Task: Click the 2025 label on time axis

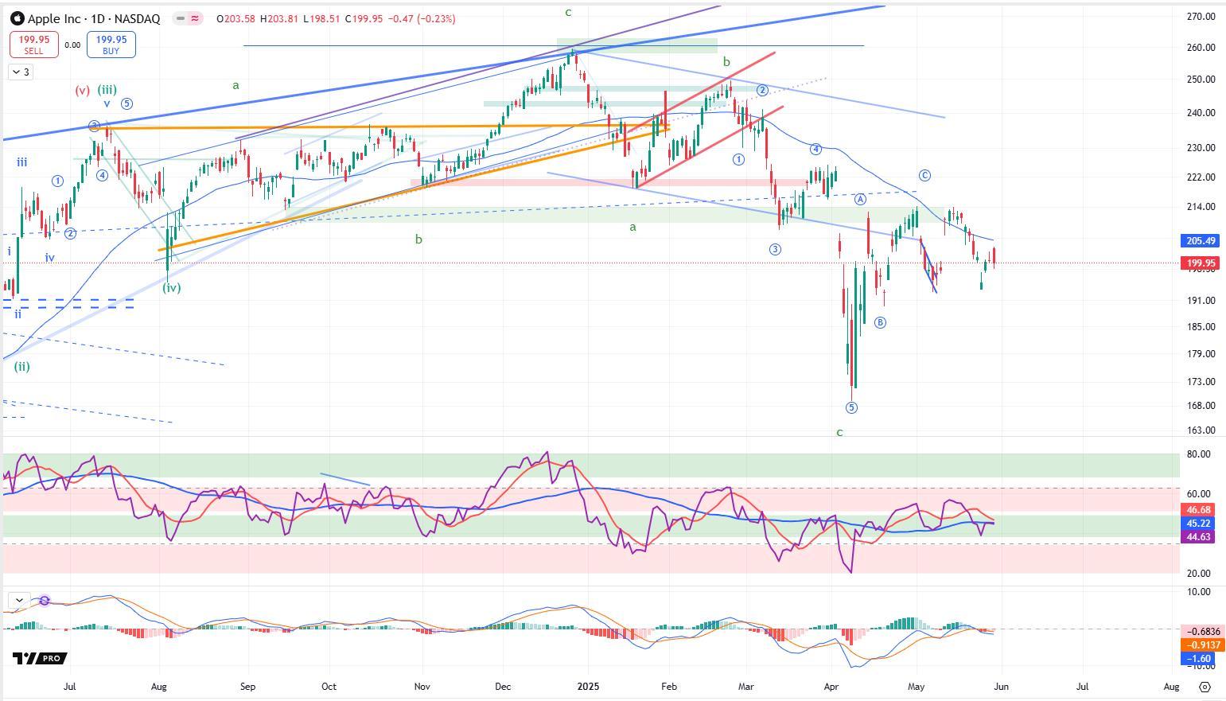Action: [588, 686]
